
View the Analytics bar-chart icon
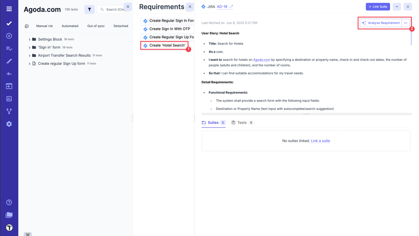(9, 98)
